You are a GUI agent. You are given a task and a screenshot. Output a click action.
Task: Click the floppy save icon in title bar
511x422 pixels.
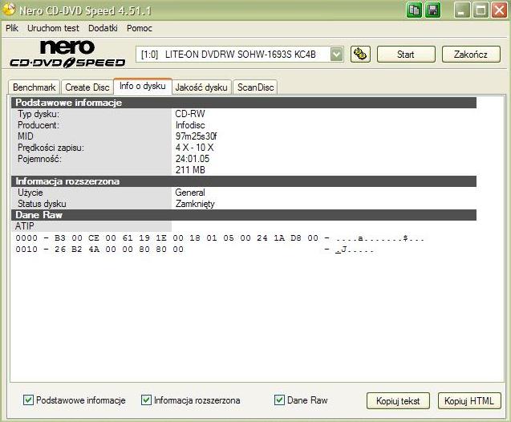click(433, 10)
